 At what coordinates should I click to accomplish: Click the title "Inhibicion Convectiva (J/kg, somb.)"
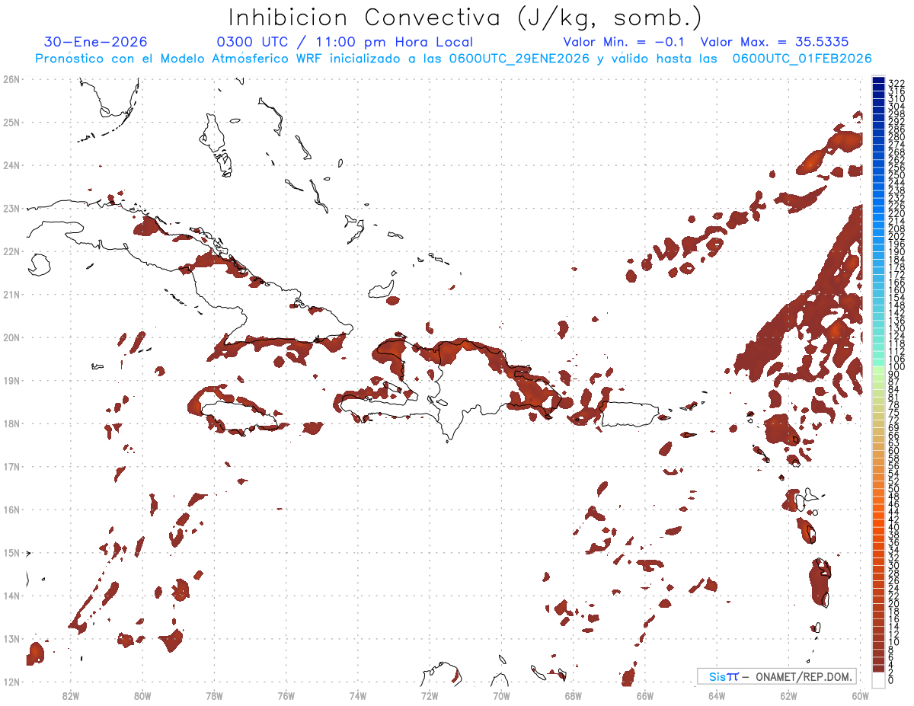pos(466,18)
